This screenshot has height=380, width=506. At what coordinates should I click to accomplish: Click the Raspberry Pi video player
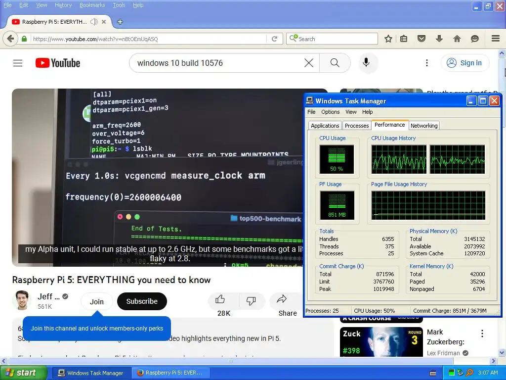(x=158, y=178)
